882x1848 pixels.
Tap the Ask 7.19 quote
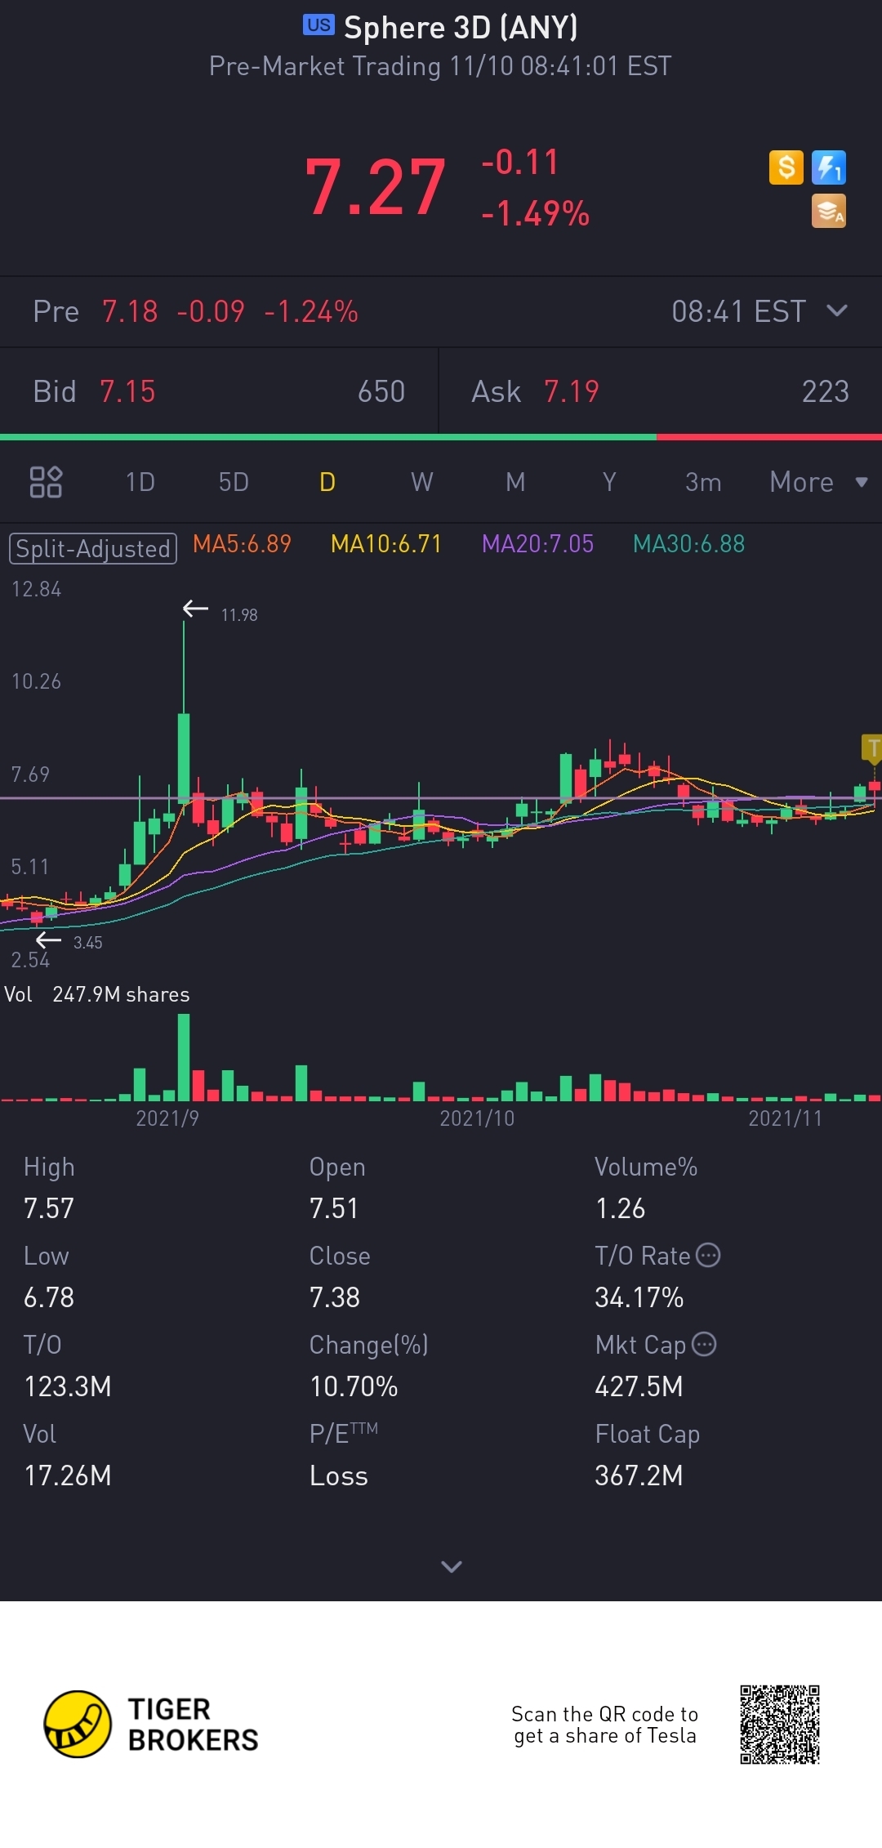661,391
